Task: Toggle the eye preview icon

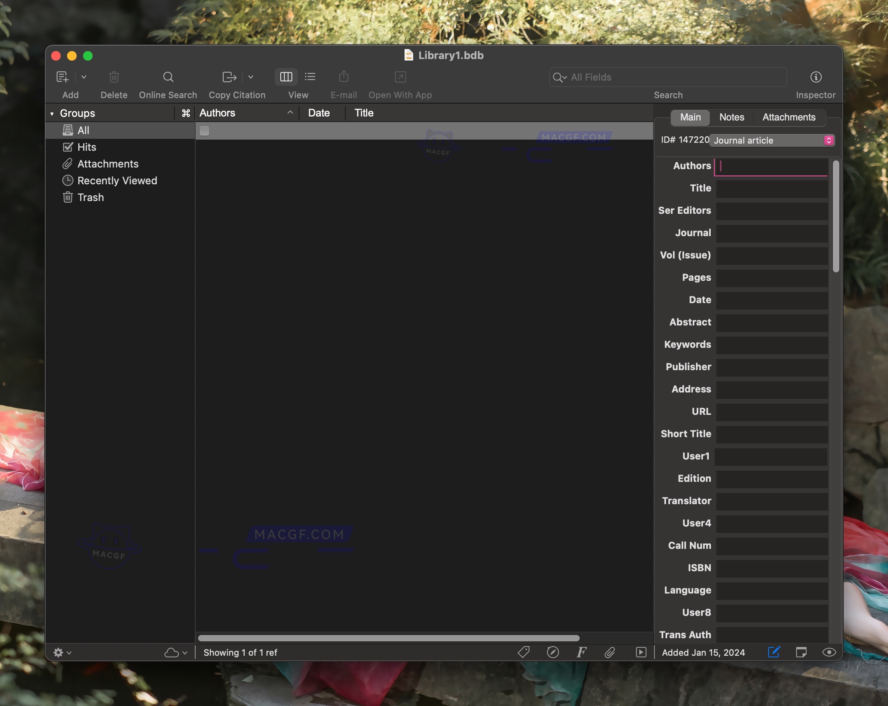Action: (x=829, y=652)
